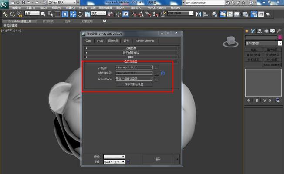Open the 预设 preset dropdown in render dialog
The width and height of the screenshot is (284, 174).
click(114, 157)
